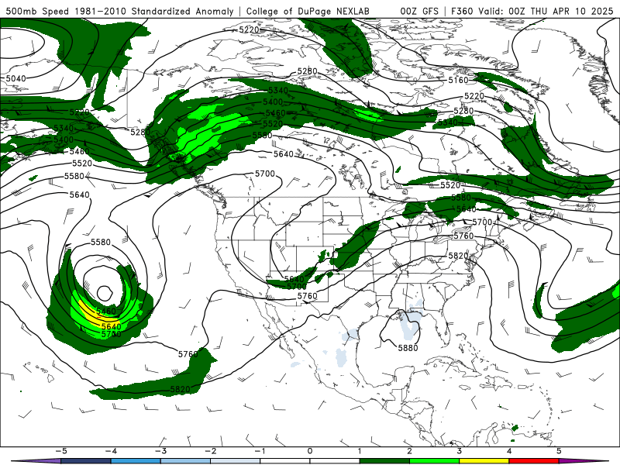Click the '0' colorbar tick label
Screen dimensions: 620x465
pos(310,451)
